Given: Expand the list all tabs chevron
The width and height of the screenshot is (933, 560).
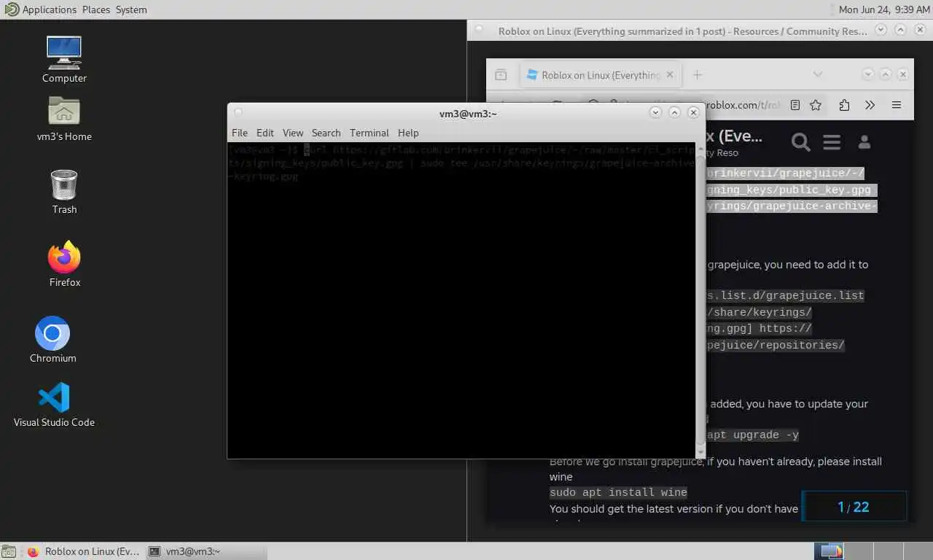Looking at the screenshot, I should click(818, 74).
